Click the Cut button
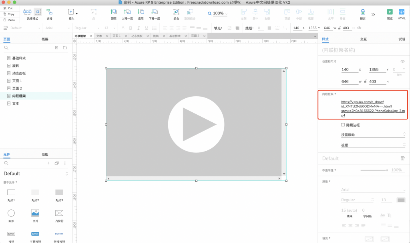Viewport: 410px width, 243px height. tap(8, 8)
